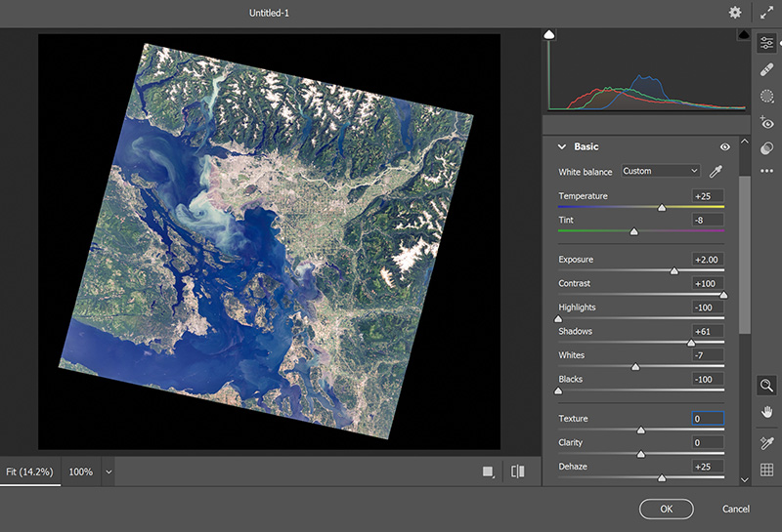The height and width of the screenshot is (532, 782).
Task: Open Camera Raw preferences gear
Action: click(735, 13)
